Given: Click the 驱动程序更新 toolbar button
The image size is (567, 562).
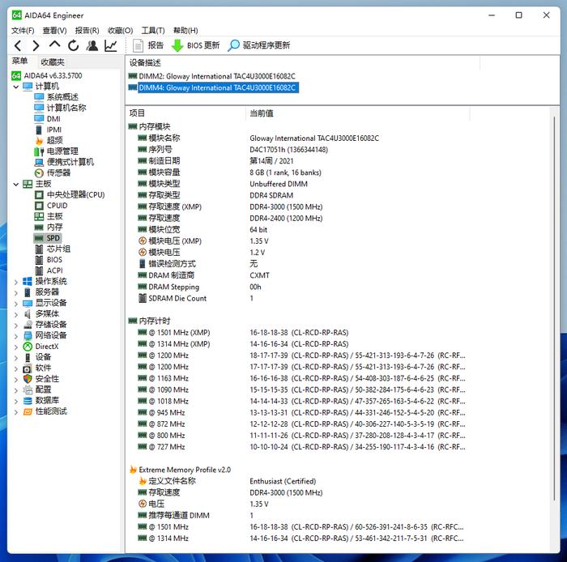Looking at the screenshot, I should point(259,45).
